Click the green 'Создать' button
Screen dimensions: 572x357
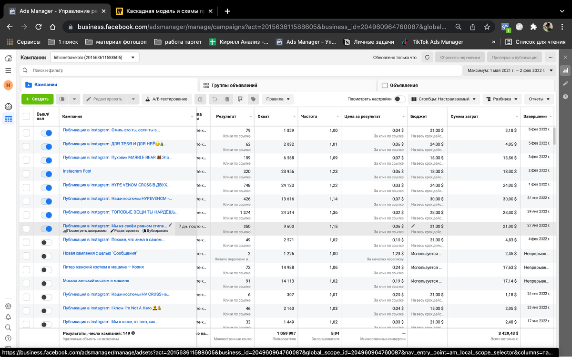pos(37,99)
